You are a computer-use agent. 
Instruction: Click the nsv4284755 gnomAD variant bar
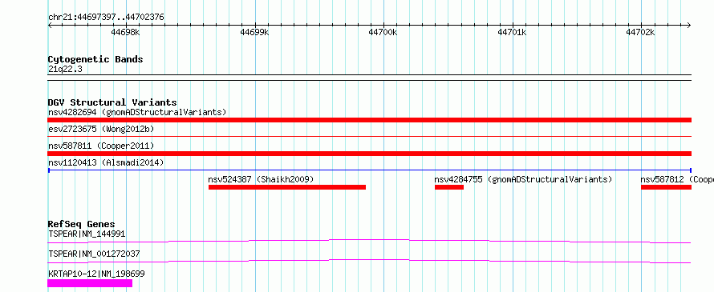coord(449,187)
